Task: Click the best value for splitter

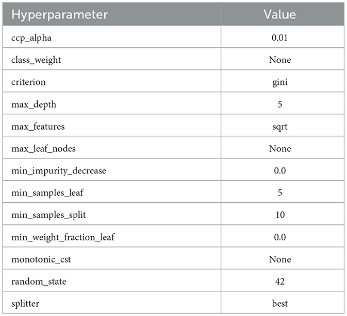Action: pyautogui.click(x=280, y=304)
